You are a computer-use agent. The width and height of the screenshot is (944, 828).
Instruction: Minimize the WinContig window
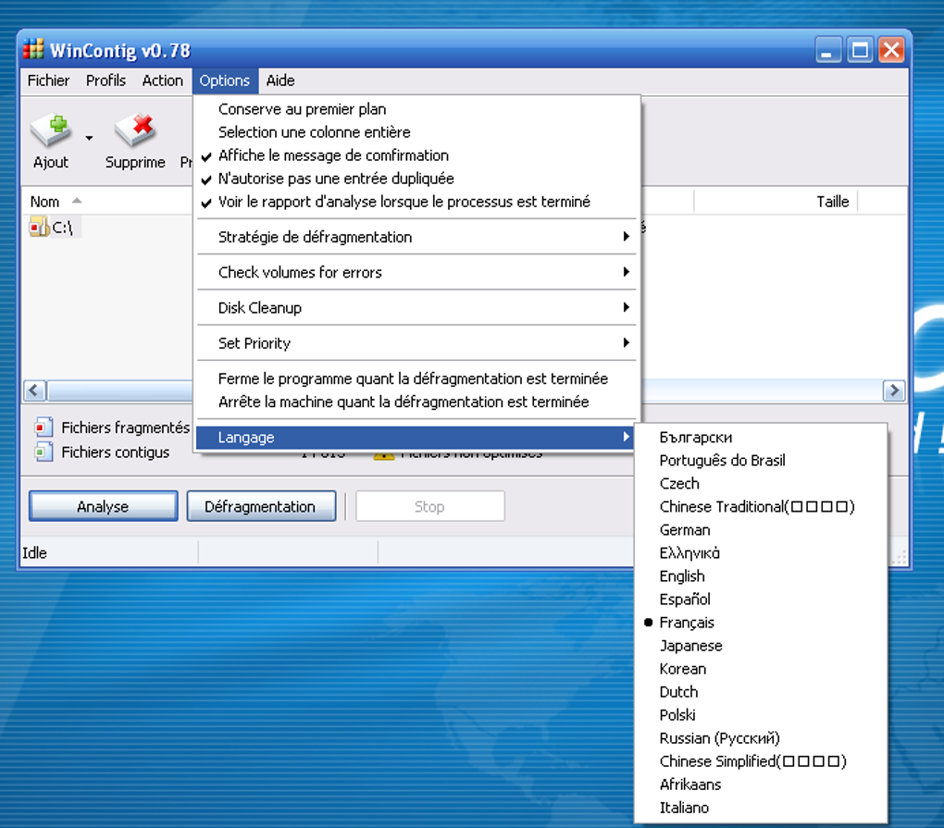click(x=828, y=50)
